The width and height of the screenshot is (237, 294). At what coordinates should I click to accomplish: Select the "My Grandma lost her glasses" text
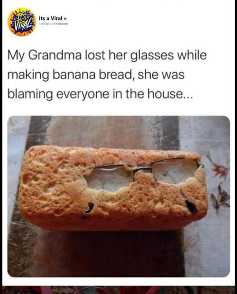tap(90, 56)
